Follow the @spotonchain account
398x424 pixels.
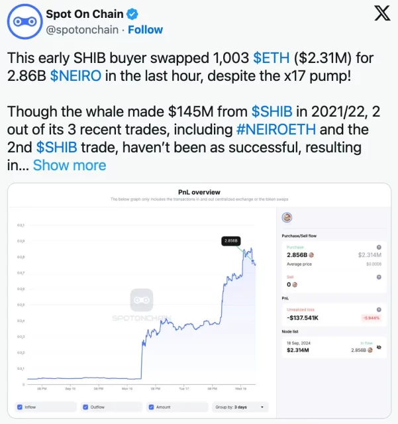pos(145,30)
